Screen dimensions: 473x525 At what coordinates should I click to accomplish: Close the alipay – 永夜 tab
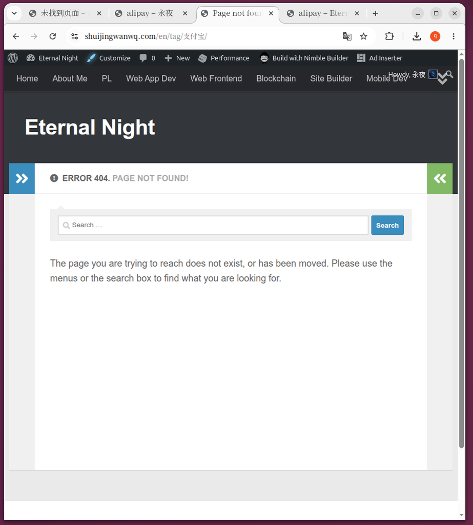coord(185,13)
